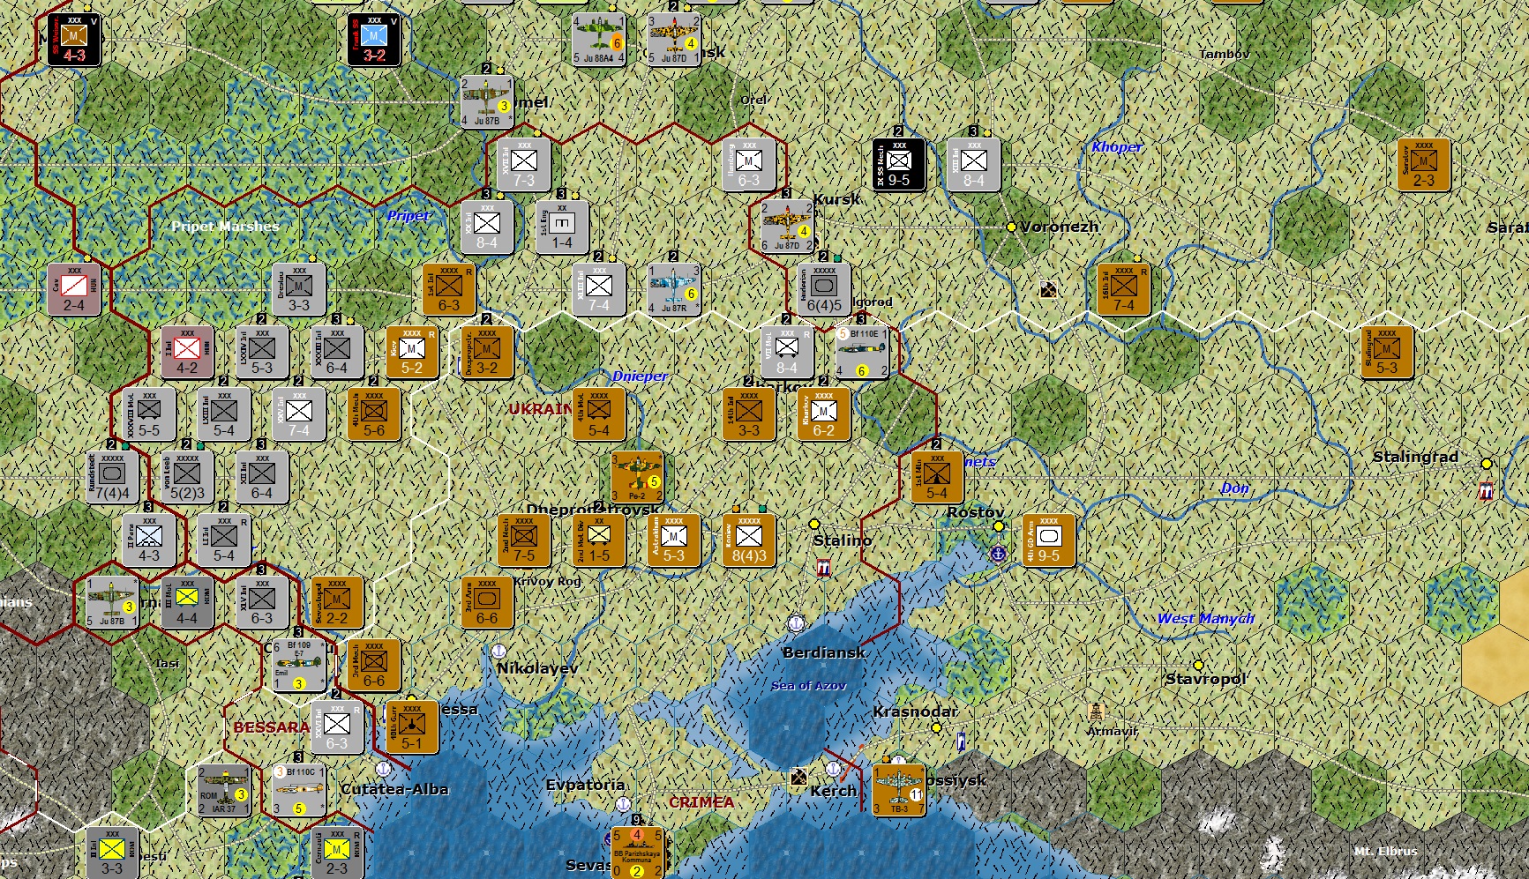Select the Soviet 16th Inf 7-4 counter

(1124, 288)
